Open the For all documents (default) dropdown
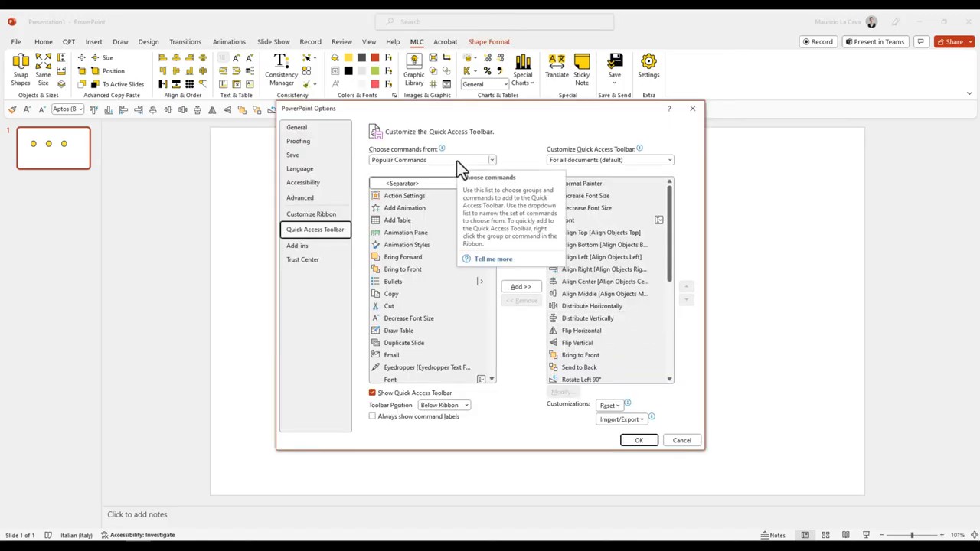The height and width of the screenshot is (551, 980). [610, 160]
